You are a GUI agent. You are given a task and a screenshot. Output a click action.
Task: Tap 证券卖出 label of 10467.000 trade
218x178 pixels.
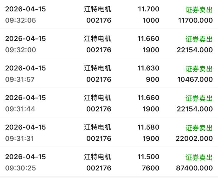click(x=199, y=69)
